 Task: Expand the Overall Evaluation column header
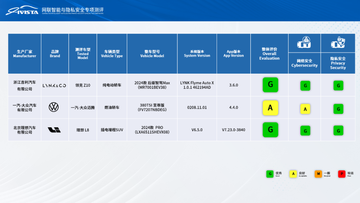pos(269,53)
